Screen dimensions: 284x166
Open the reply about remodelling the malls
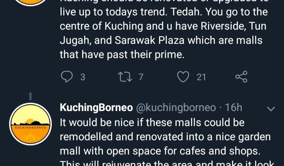pyautogui.click(x=166, y=136)
